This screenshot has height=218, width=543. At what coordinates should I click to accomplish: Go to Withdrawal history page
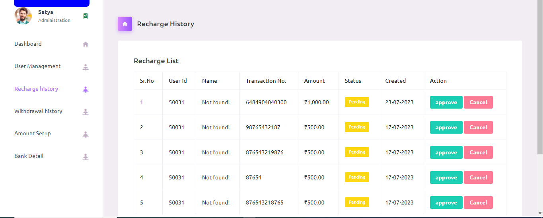click(38, 111)
